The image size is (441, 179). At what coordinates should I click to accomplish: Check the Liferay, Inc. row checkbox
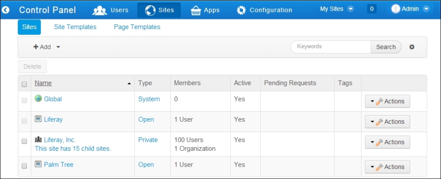[24, 141]
